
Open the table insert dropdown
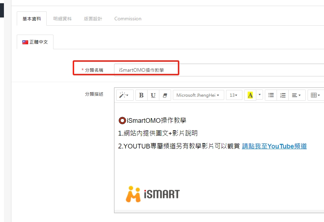[x=315, y=95]
